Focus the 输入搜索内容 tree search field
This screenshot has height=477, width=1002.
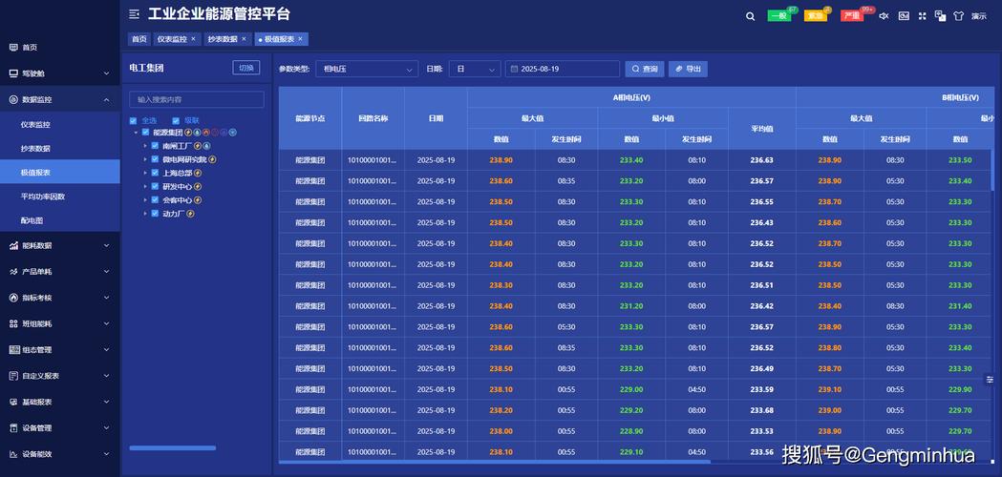pyautogui.click(x=197, y=99)
